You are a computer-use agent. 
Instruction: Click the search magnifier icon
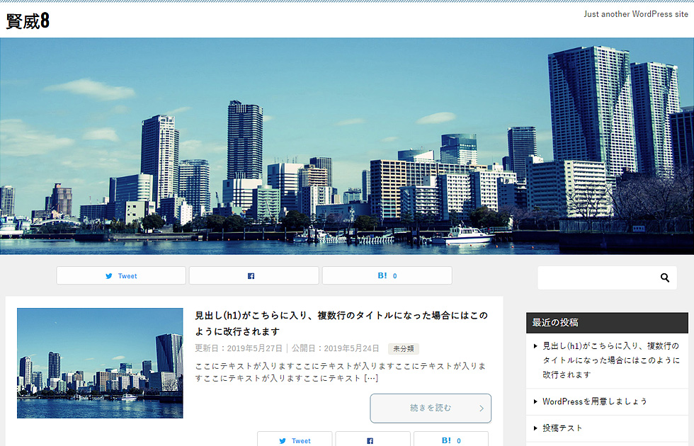coord(665,278)
